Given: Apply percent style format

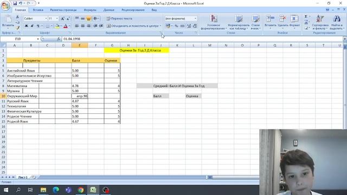Looking at the screenshot, I should 176,26.
